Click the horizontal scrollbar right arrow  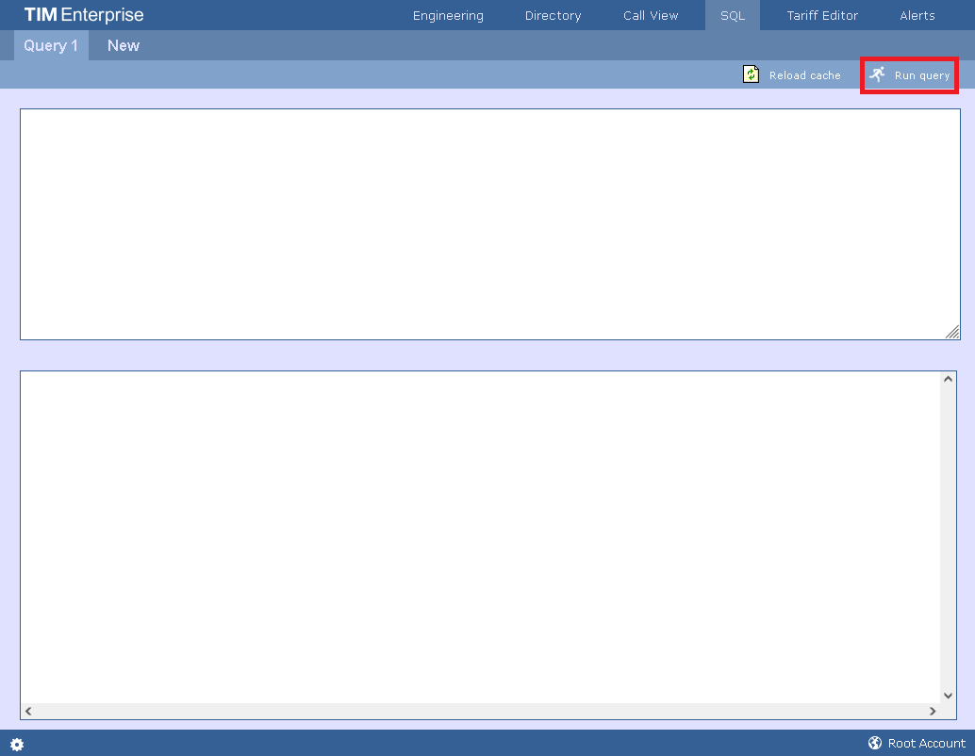[x=933, y=710]
